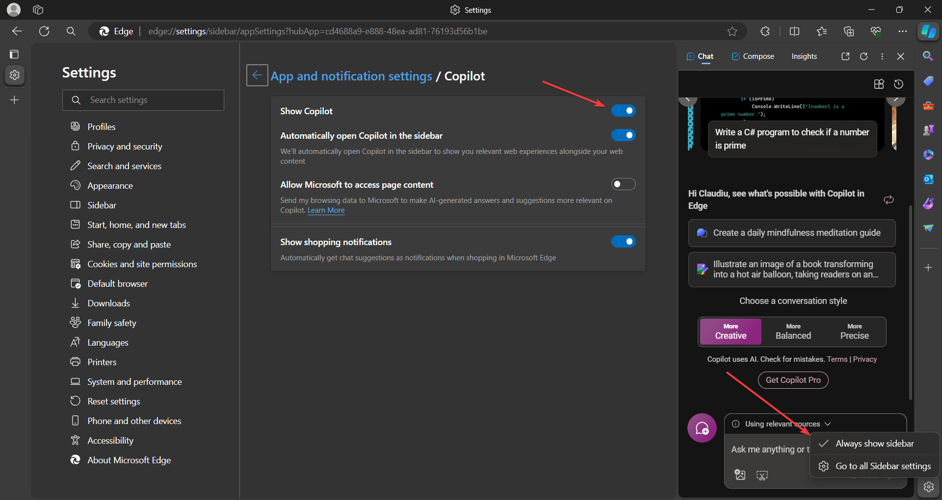Select the Illustrate an image of a book suggestion
The height and width of the screenshot is (500, 942).
(x=792, y=269)
